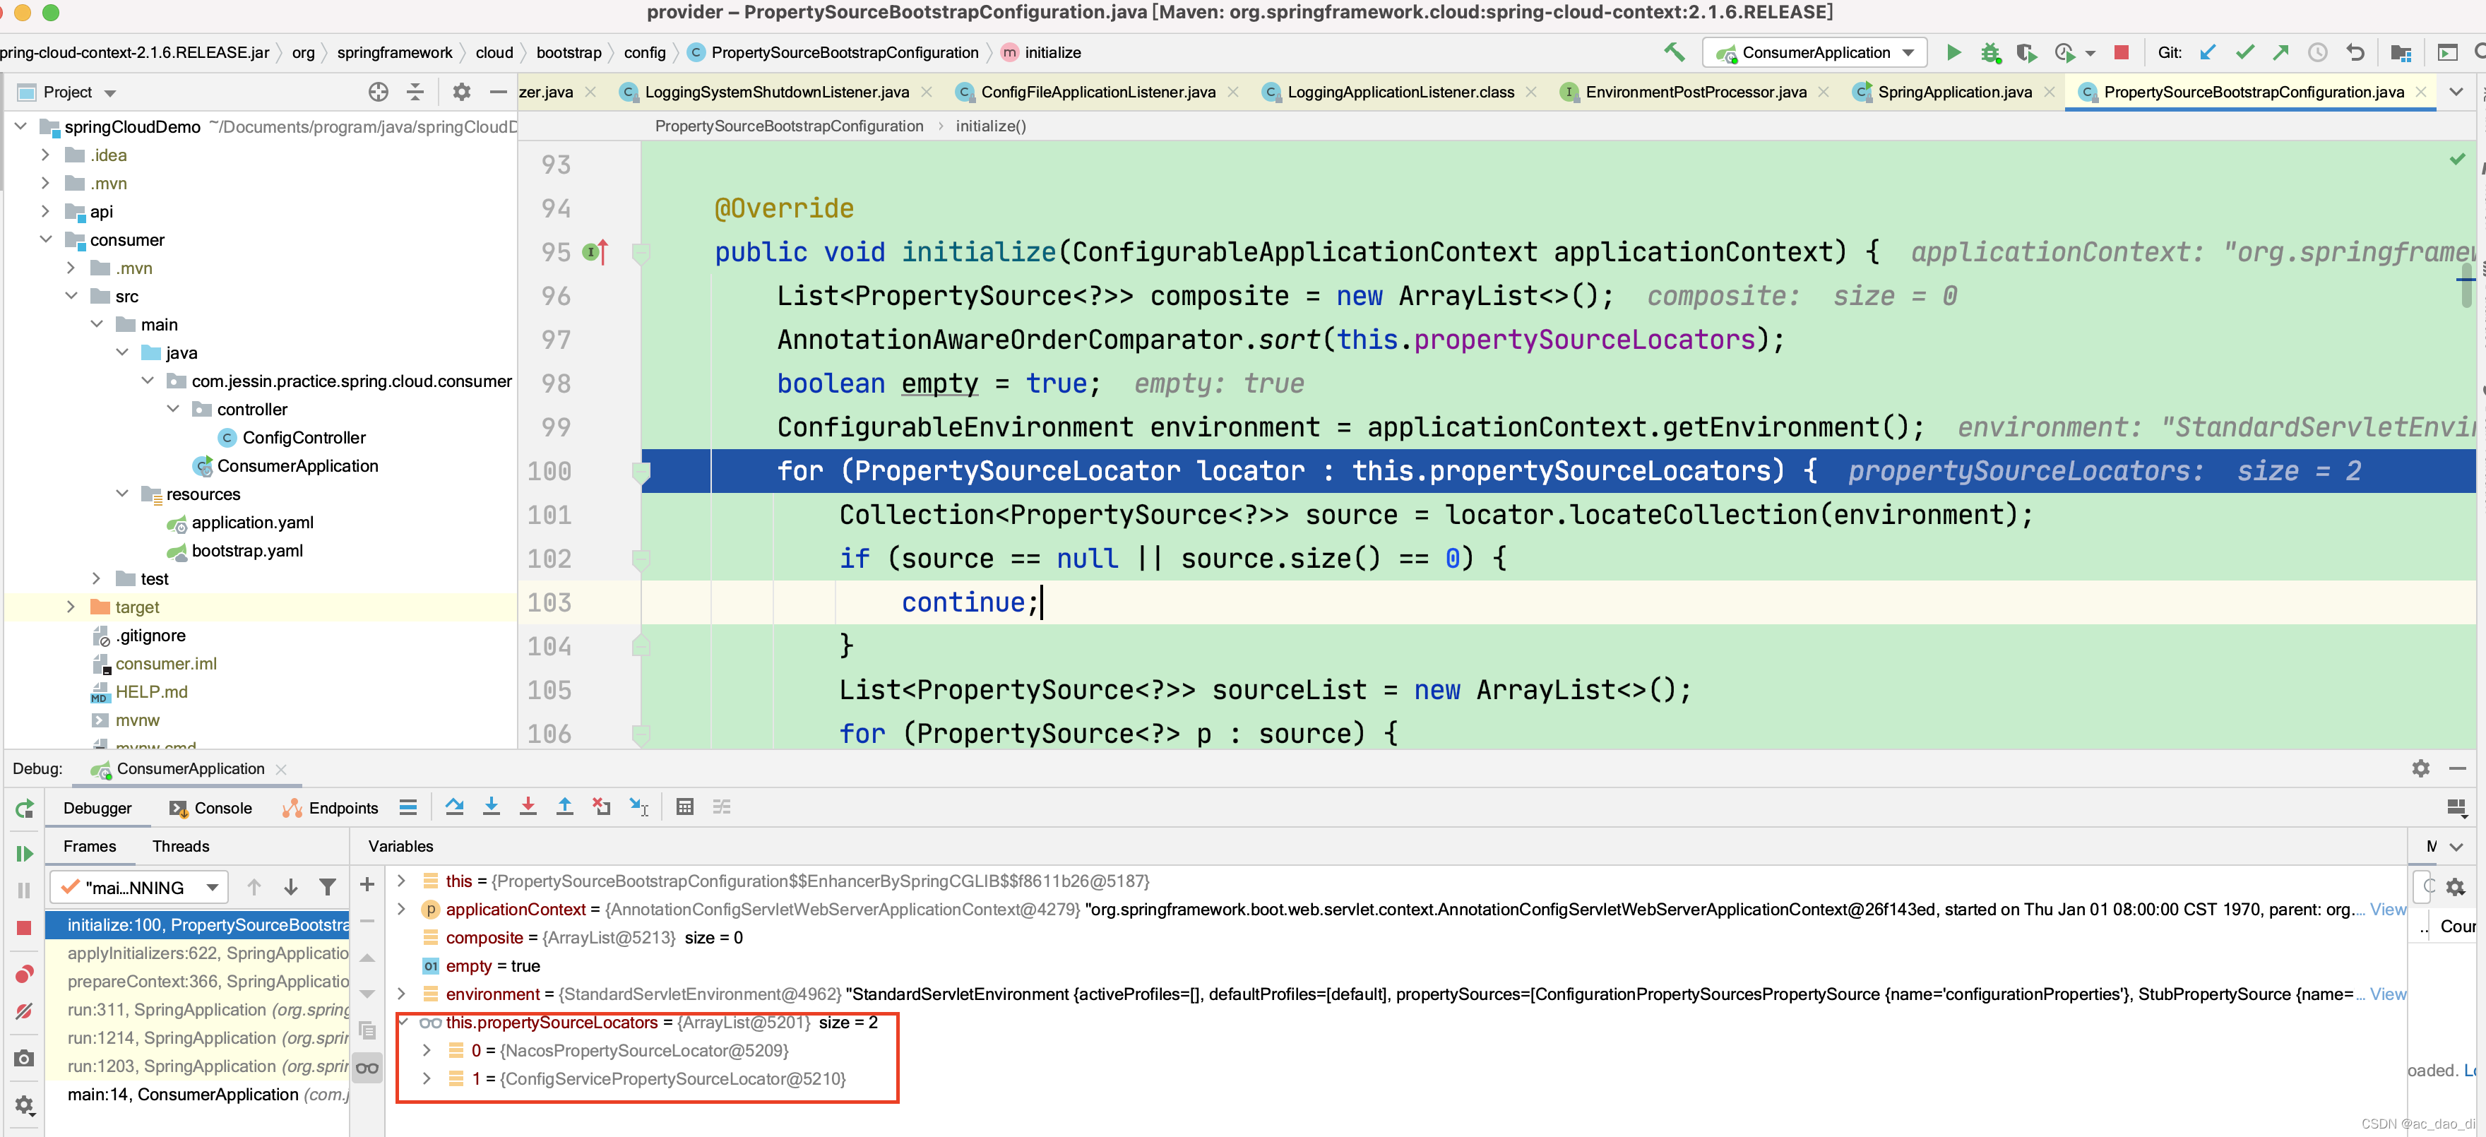Screen dimensions: 2486x1137
Task: Collapse the consumer module folder
Action: 45,239
